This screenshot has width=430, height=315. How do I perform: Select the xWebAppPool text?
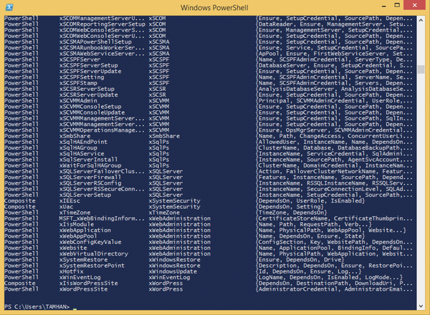(x=78, y=236)
